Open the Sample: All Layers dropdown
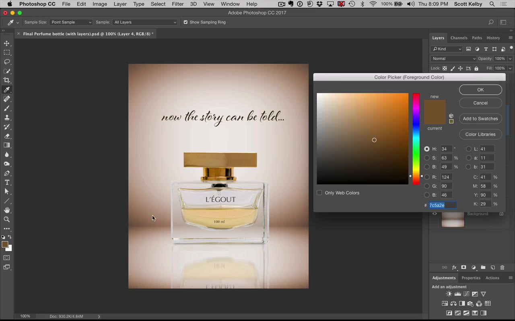 pos(145,22)
